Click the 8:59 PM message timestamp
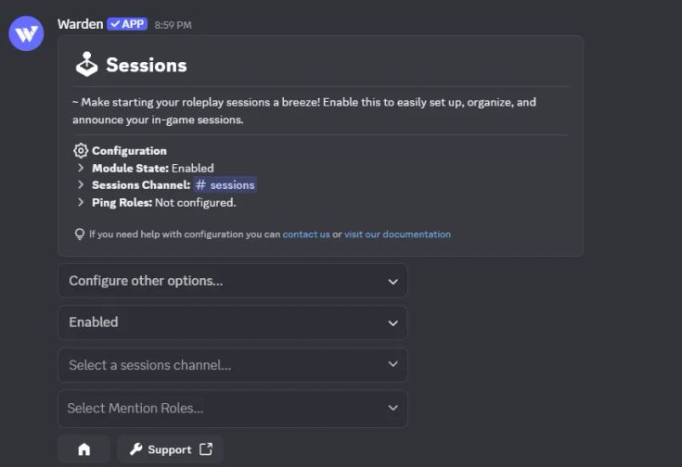 click(x=174, y=25)
